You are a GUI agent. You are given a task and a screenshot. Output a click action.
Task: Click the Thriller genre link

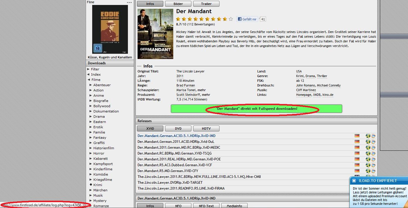322,76
